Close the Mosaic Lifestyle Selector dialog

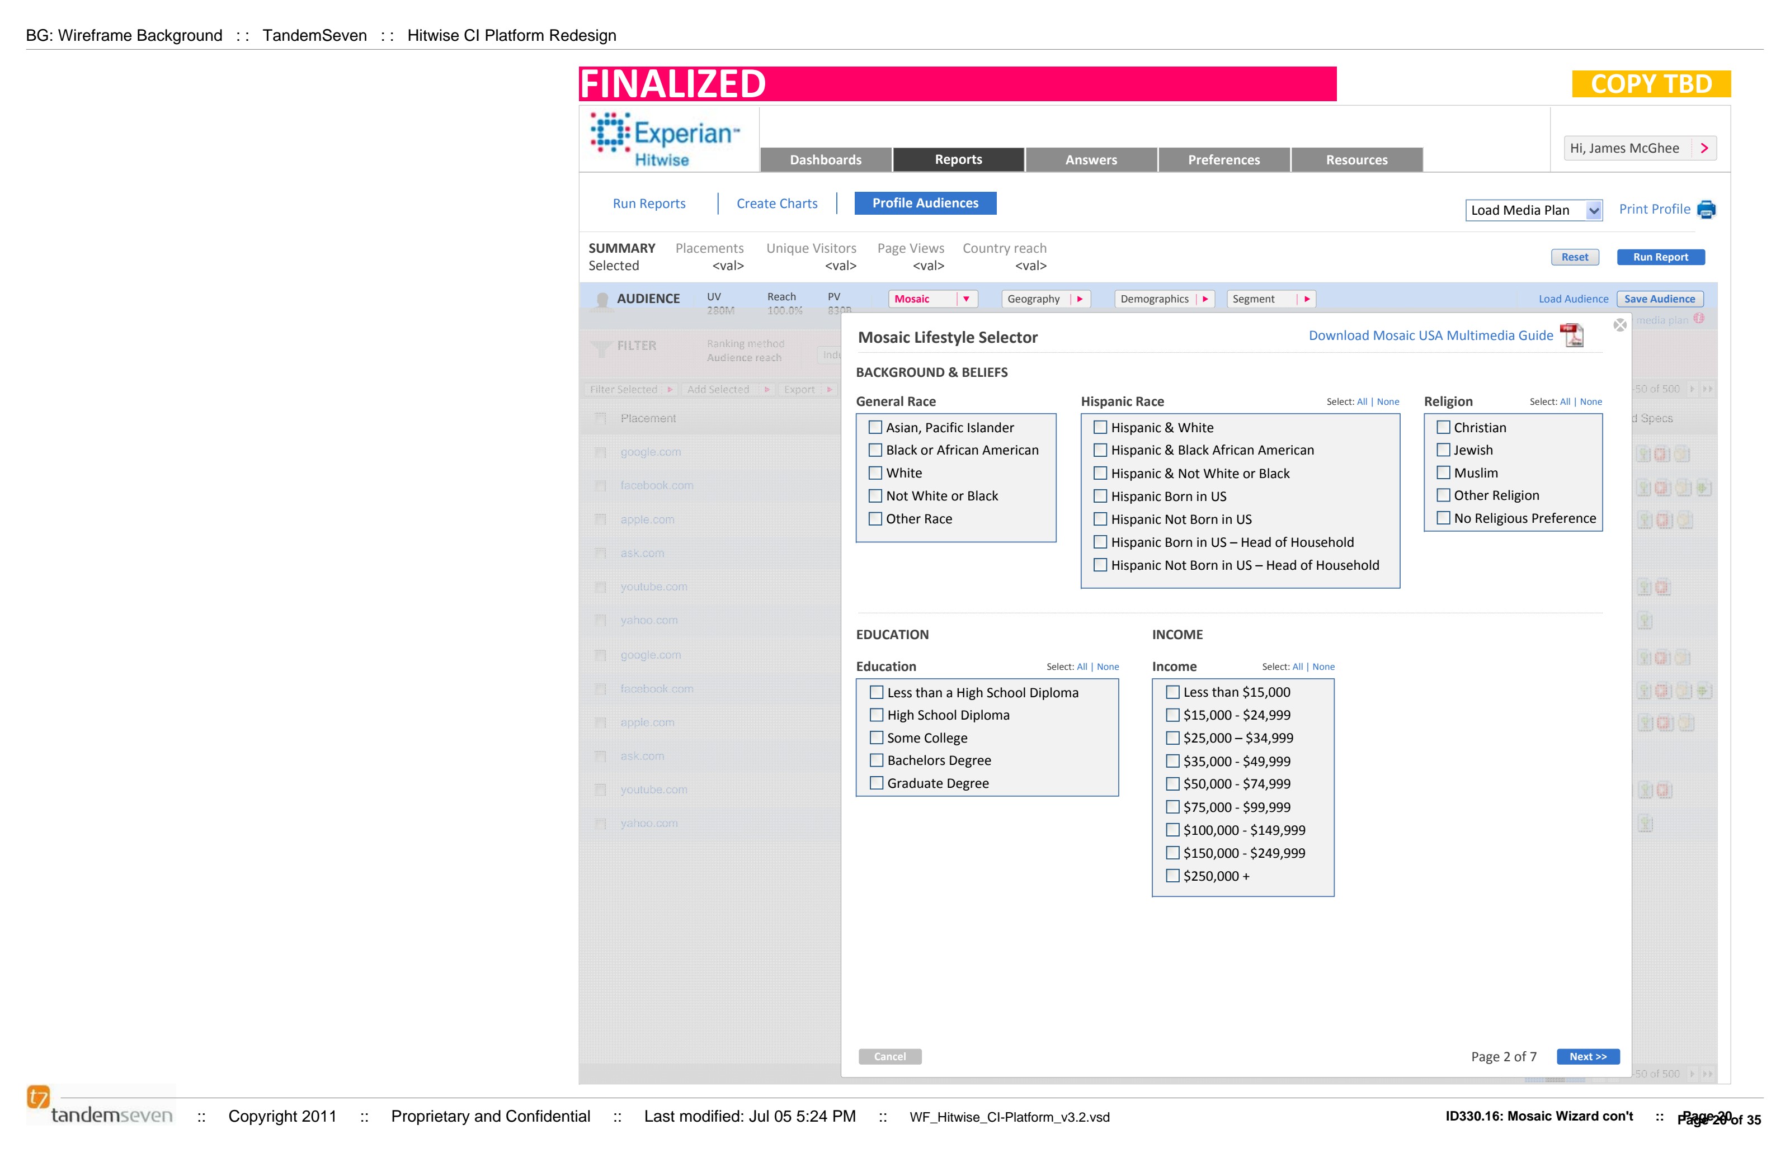(x=1620, y=325)
